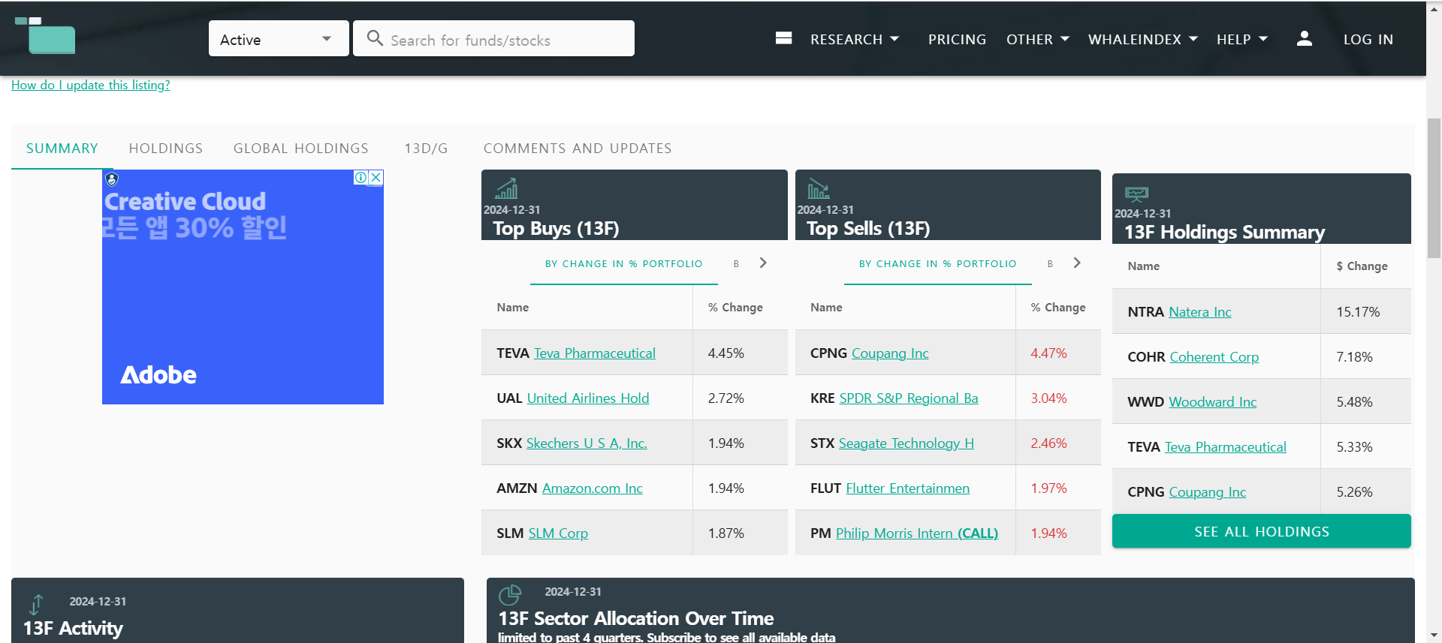Click the Top Sells chart icon
1442x643 pixels.
819,188
